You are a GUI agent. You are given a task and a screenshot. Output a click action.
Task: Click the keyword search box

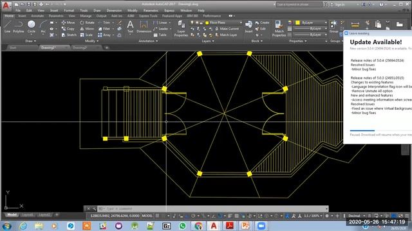299,4
